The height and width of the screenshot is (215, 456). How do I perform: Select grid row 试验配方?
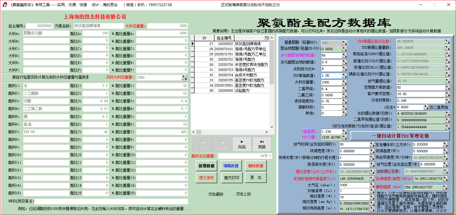pos(232,91)
